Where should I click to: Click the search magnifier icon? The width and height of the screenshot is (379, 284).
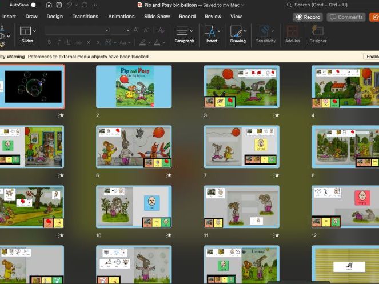289,5
